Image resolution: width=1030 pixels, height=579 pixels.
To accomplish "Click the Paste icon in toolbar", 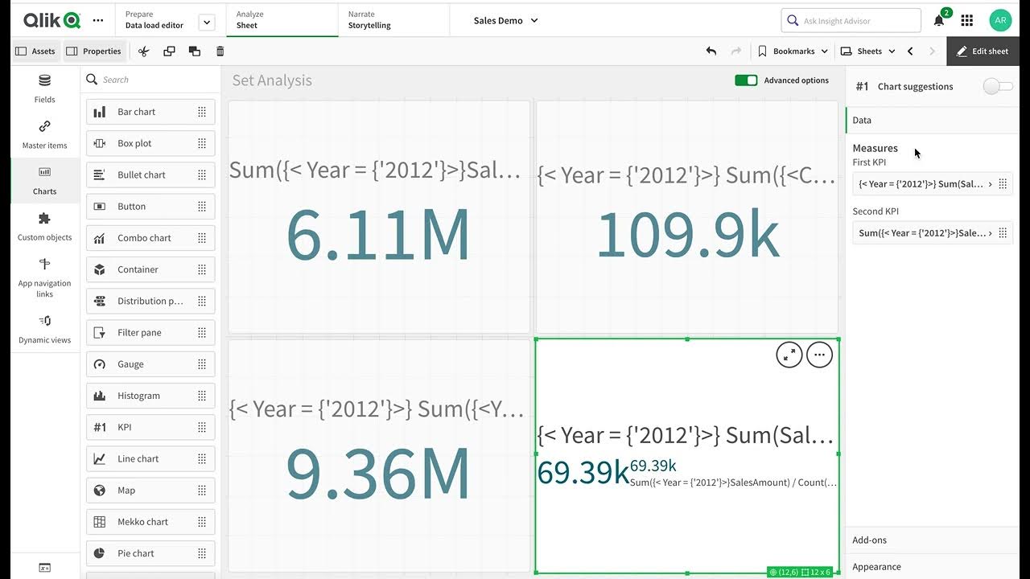I will 195,51.
